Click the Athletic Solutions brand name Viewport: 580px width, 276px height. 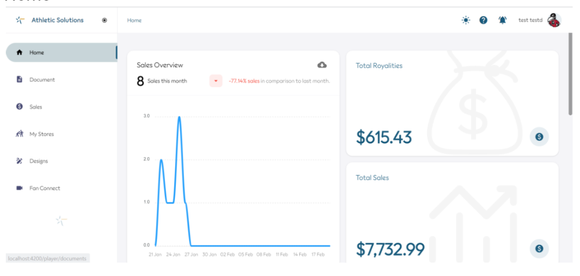tap(58, 20)
